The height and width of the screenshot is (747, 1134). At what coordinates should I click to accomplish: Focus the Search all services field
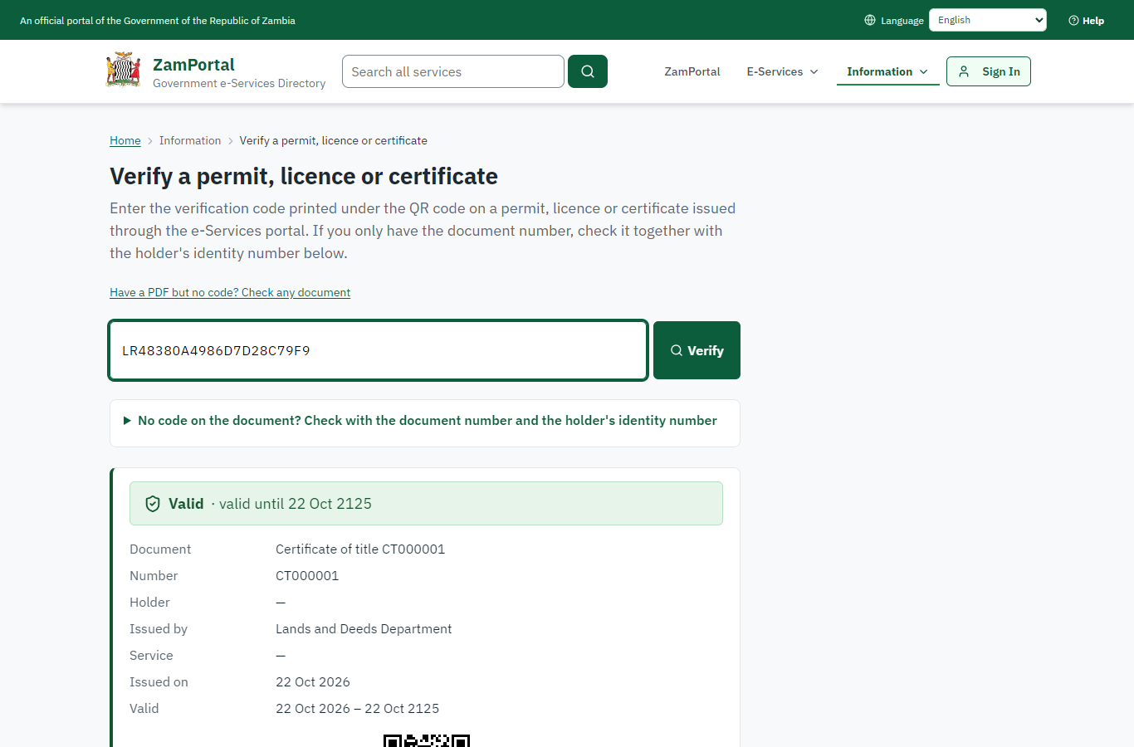453,71
